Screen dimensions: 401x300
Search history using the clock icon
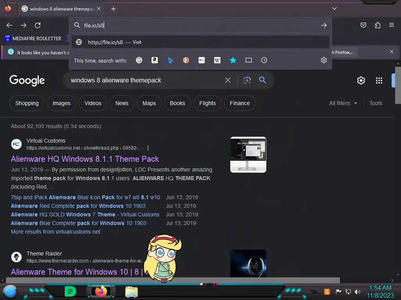264,60
